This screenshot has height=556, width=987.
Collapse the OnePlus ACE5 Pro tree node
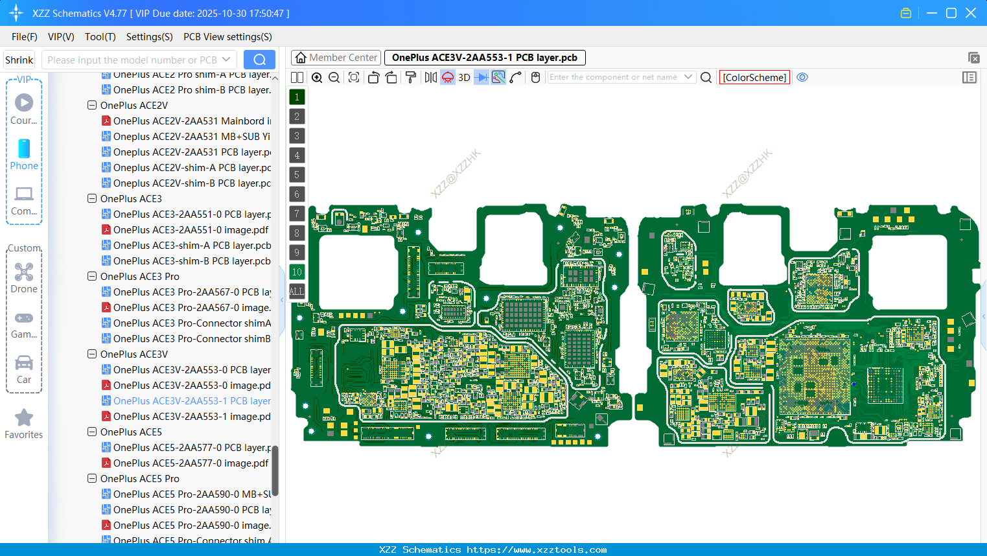[x=91, y=478]
